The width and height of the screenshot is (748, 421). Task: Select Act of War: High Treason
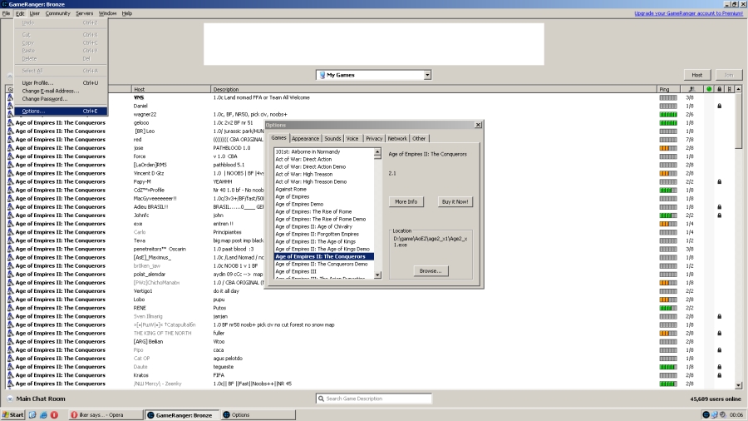(x=324, y=174)
